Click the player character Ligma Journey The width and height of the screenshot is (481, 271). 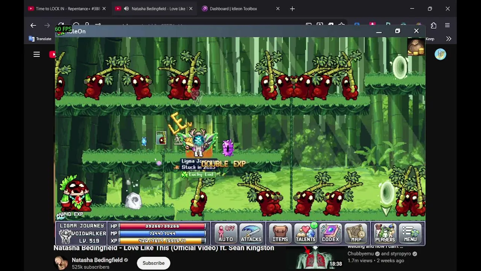click(x=198, y=143)
